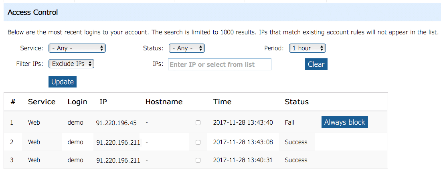Open the Period dropdown showing 1 hour
Image resolution: width=441 pixels, height=175 pixels.
(x=307, y=48)
